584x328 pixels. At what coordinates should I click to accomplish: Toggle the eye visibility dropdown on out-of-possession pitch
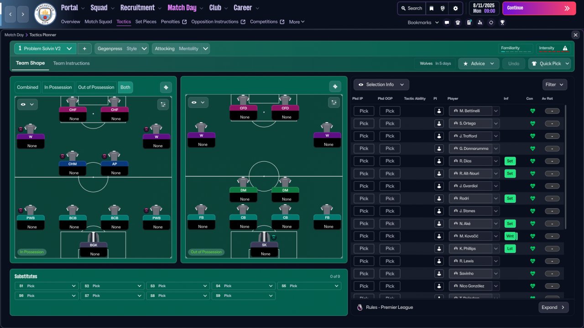[198, 102]
